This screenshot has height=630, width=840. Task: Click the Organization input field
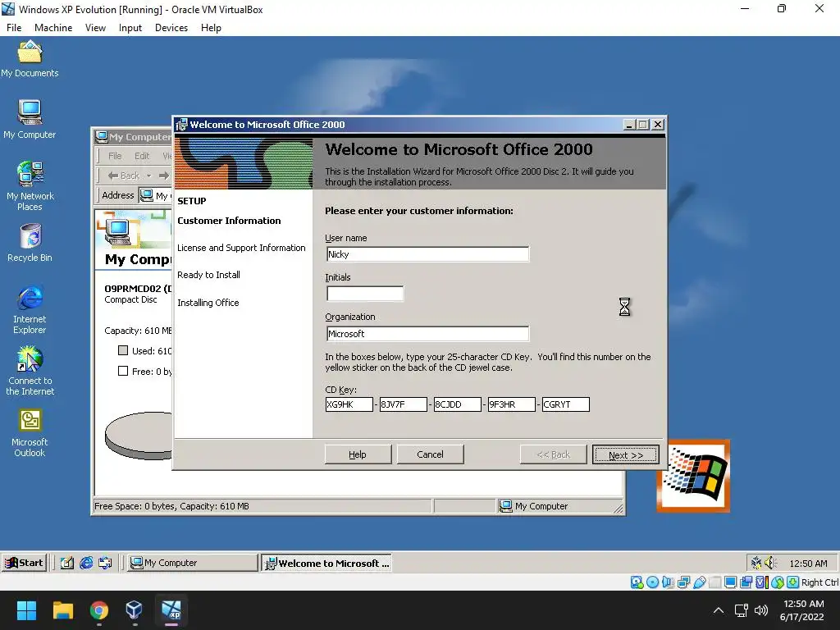[x=427, y=334]
